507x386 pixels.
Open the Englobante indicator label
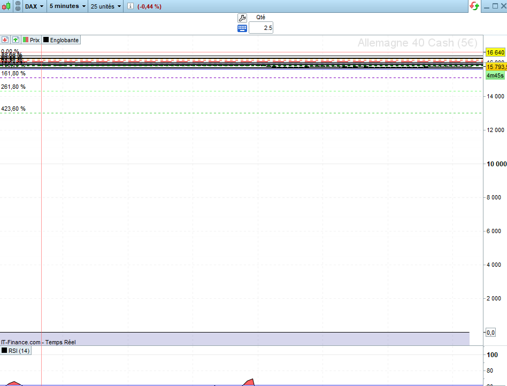61,40
